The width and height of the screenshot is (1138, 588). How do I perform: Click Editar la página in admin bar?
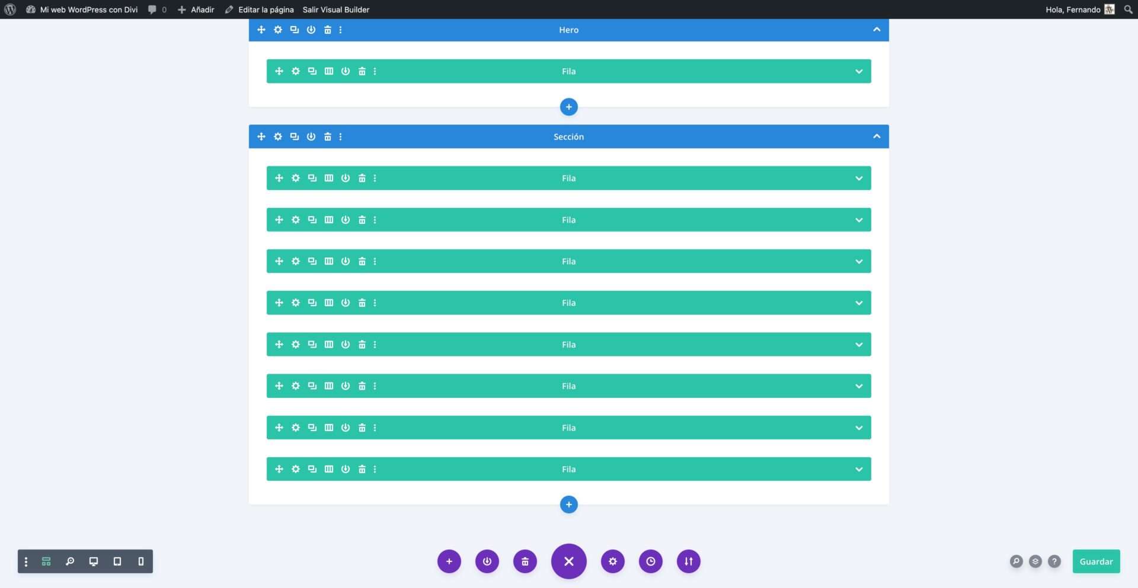(260, 9)
